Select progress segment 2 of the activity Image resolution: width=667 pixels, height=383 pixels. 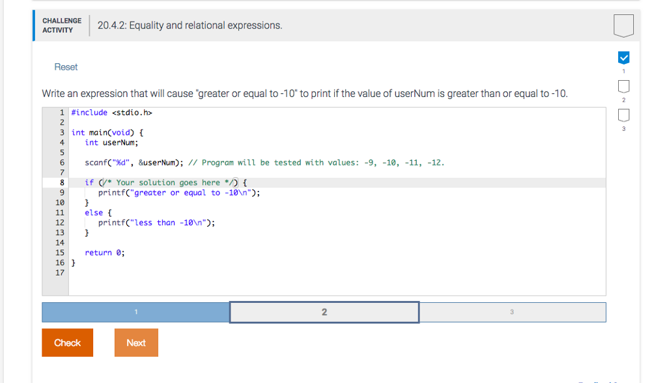324,312
